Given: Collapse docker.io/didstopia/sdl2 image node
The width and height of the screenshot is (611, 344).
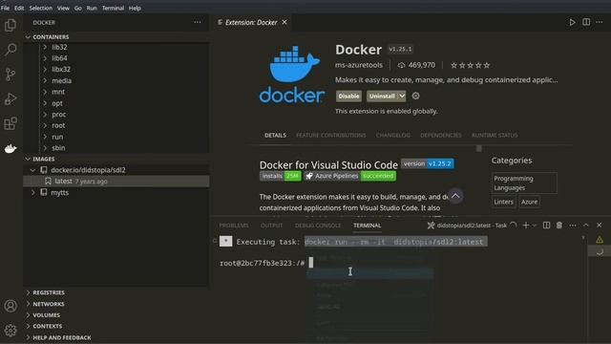Looking at the screenshot, I should click(33, 170).
